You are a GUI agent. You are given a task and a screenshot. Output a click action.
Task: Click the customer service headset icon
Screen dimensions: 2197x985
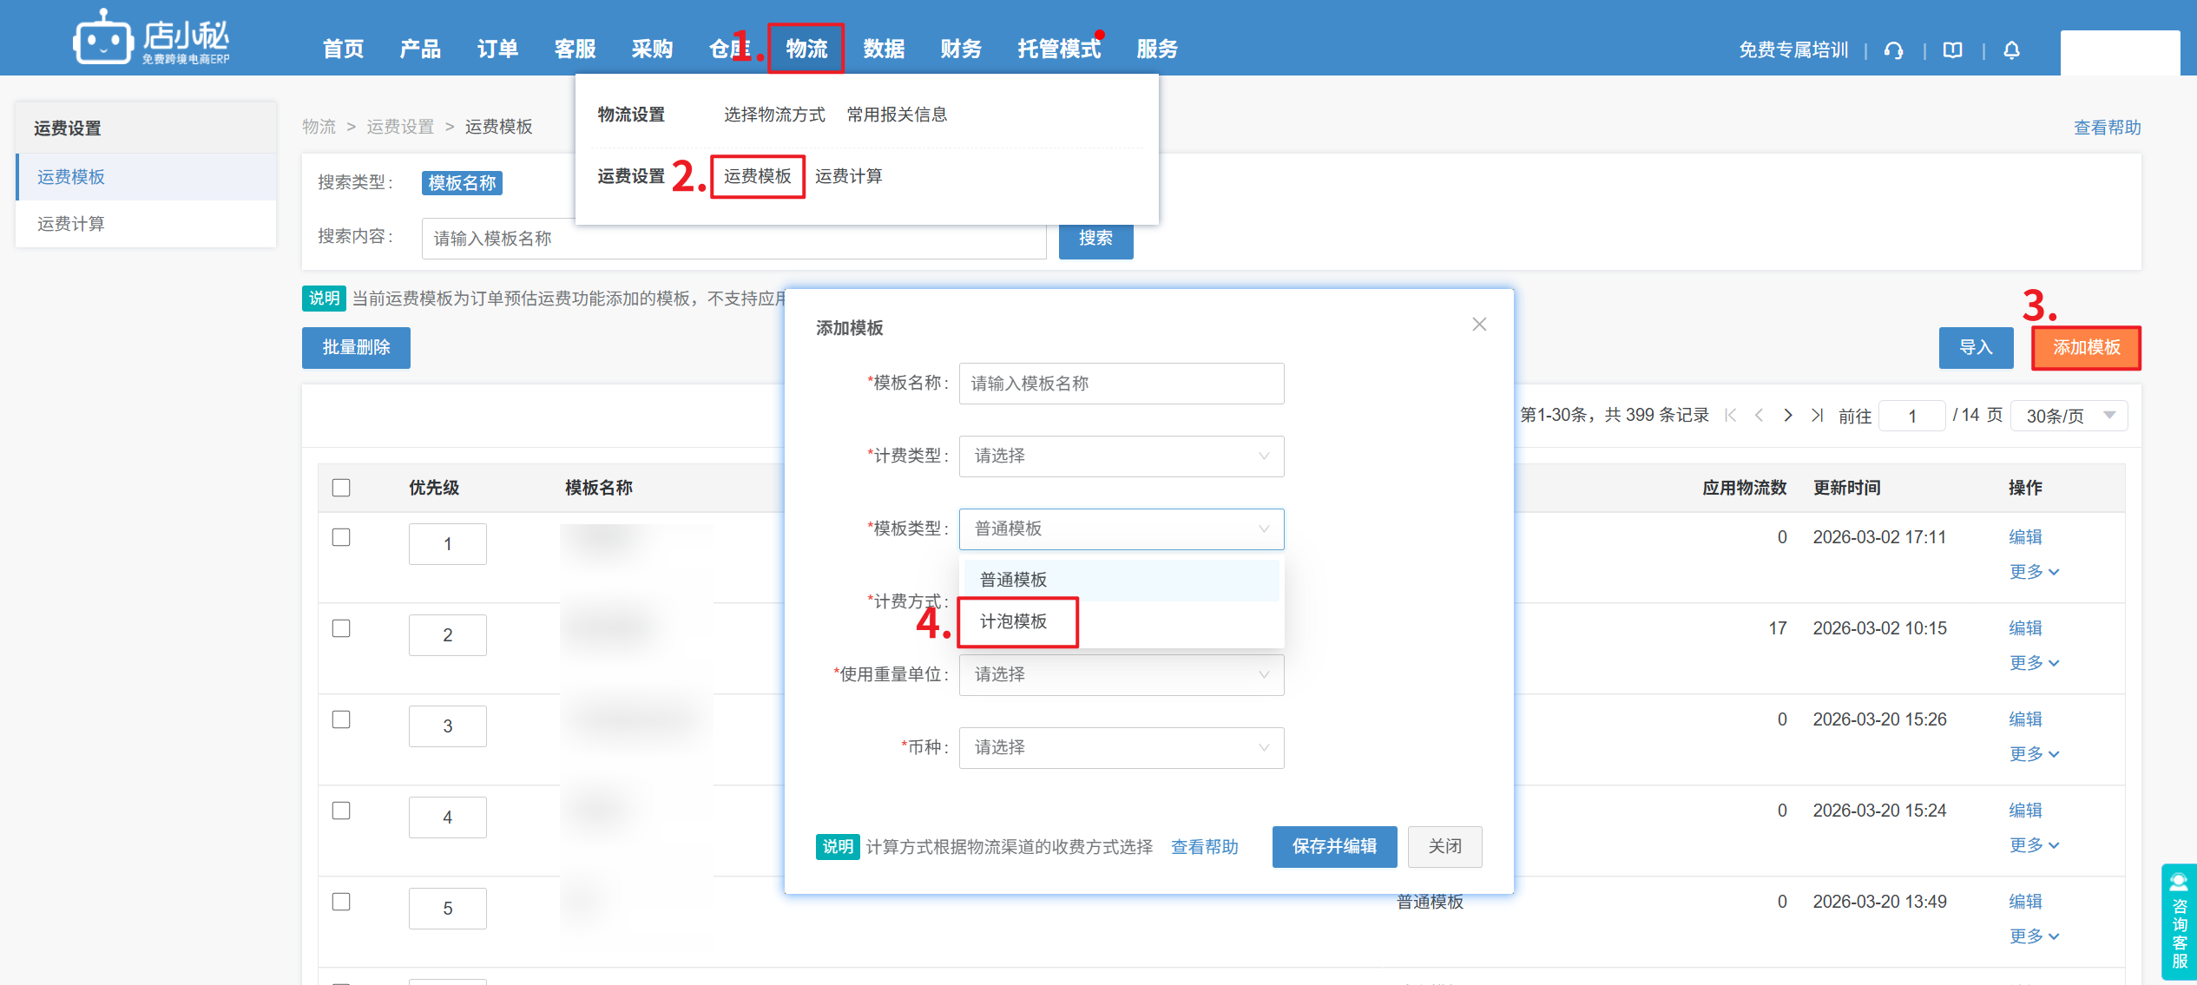point(1893,50)
